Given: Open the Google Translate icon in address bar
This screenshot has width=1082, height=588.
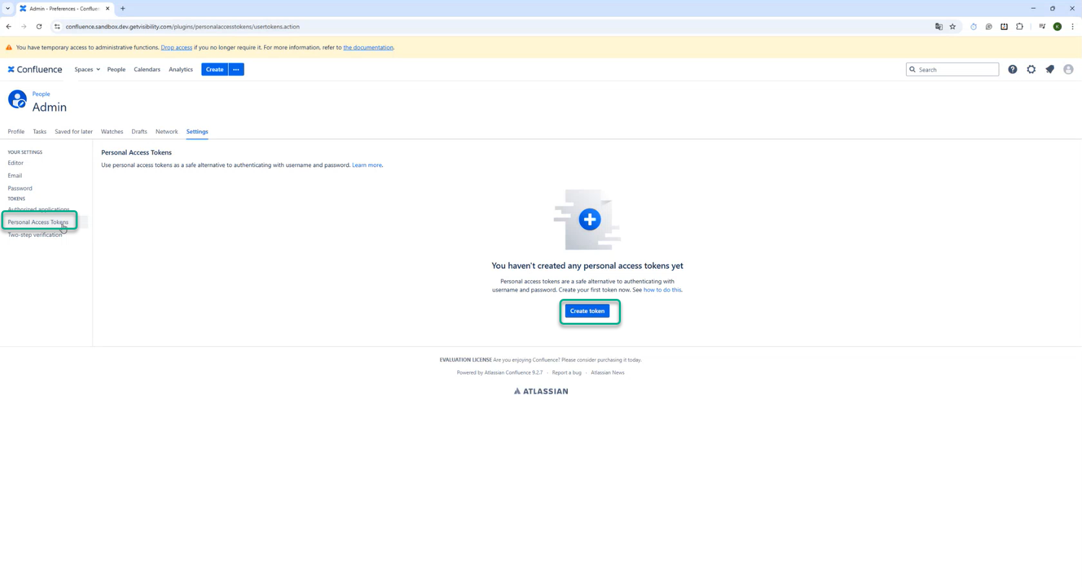Looking at the screenshot, I should coord(938,27).
